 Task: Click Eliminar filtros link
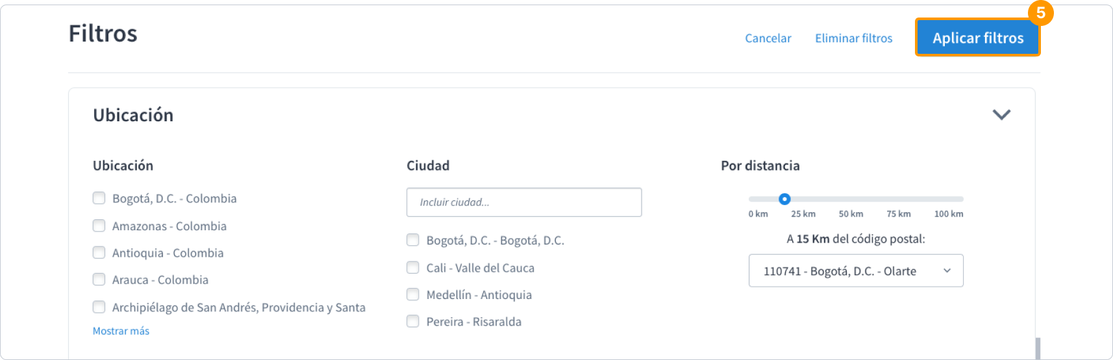point(853,38)
